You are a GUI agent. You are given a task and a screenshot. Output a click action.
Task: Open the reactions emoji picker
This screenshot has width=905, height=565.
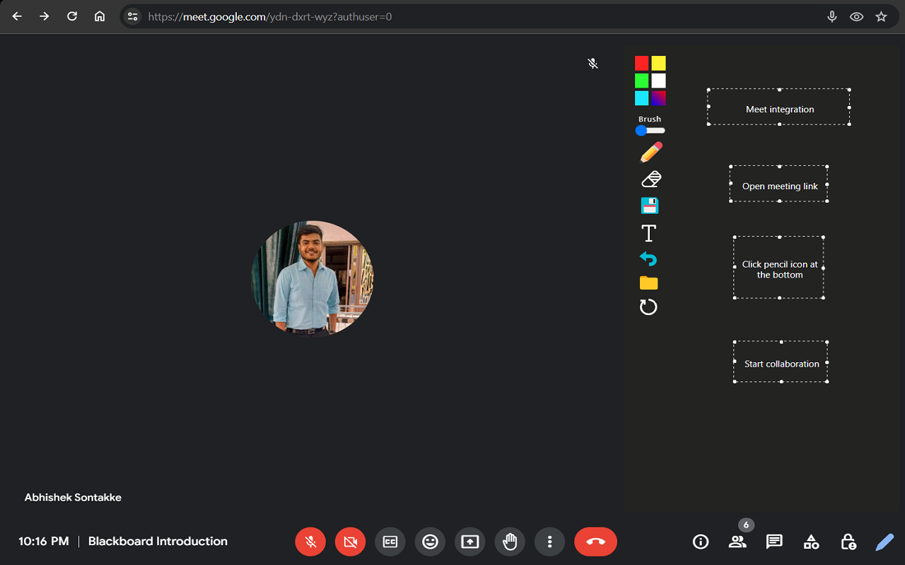click(430, 542)
